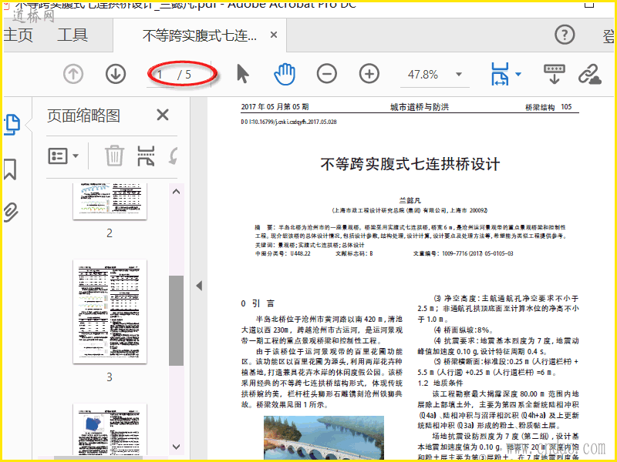The width and height of the screenshot is (617, 462).
Task: Select the page 3 thumbnail
Action: click(110, 312)
